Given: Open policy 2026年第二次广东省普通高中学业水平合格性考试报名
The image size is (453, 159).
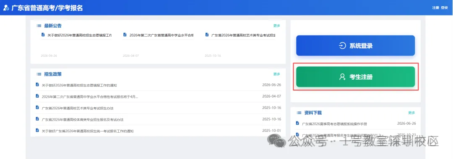Looking at the screenshot, I should (x=90, y=96).
